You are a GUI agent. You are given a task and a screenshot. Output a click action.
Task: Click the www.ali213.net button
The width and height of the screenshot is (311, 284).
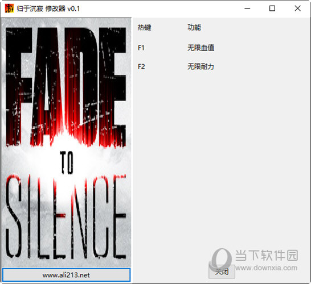click(66, 275)
